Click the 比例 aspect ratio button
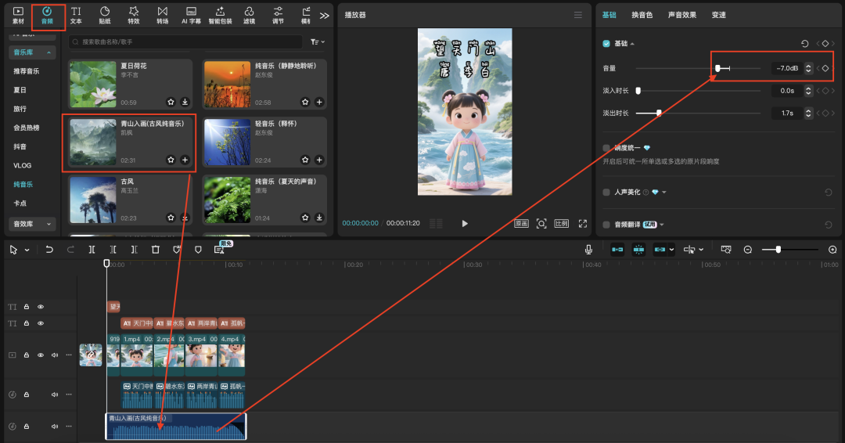The image size is (845, 443). (x=561, y=223)
